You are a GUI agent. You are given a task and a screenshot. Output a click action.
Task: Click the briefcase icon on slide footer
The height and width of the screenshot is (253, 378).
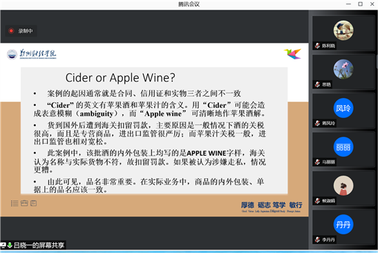(x=24, y=203)
